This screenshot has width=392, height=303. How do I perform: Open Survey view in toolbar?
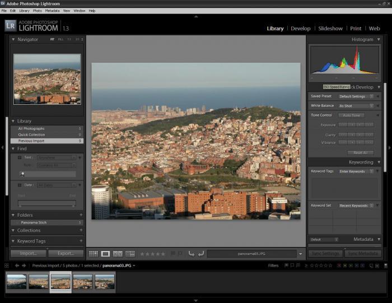(x=130, y=254)
